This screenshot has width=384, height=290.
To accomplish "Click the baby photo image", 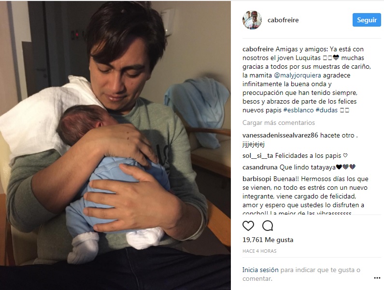I will (x=115, y=145).
